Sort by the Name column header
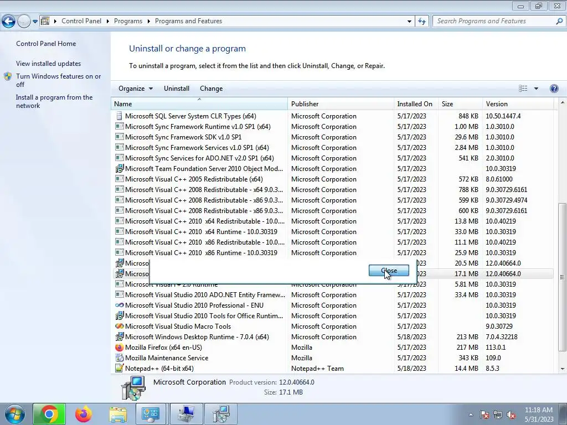This screenshot has width=567, height=425. pyautogui.click(x=199, y=103)
